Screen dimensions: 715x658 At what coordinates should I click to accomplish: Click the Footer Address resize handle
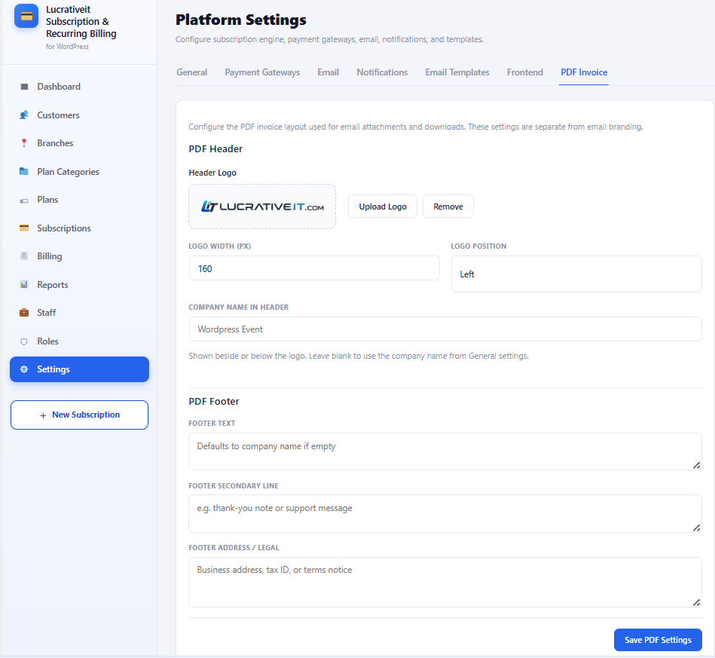tap(696, 603)
